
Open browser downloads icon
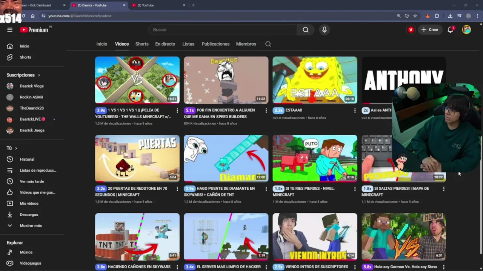[x=450, y=16]
